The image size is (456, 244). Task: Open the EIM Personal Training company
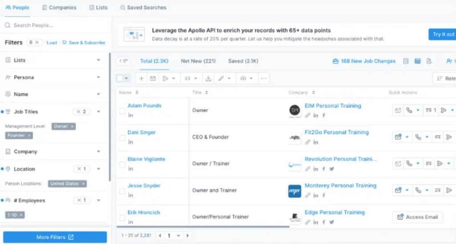tap(333, 106)
